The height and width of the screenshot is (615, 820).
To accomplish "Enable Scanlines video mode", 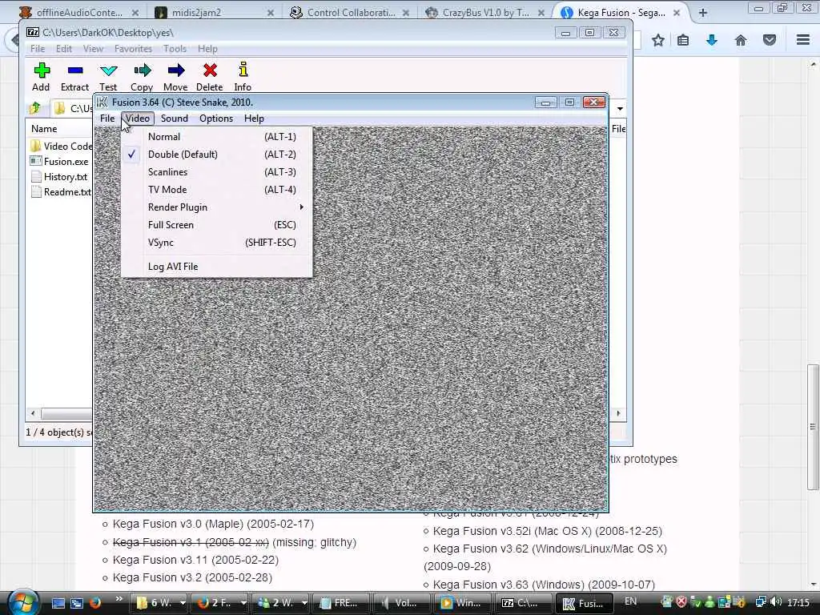I will [217, 172].
